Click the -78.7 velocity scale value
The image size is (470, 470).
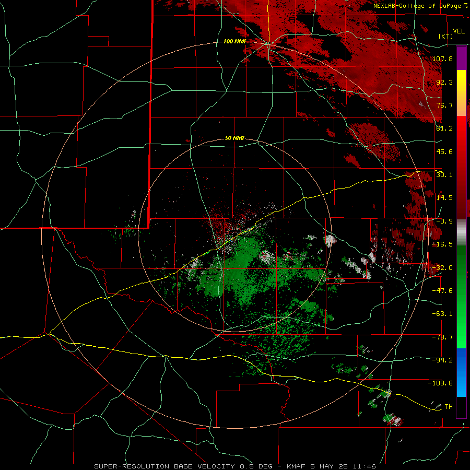pos(442,337)
